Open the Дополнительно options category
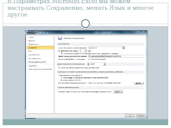The image size is (171, 128). pos(34,55)
